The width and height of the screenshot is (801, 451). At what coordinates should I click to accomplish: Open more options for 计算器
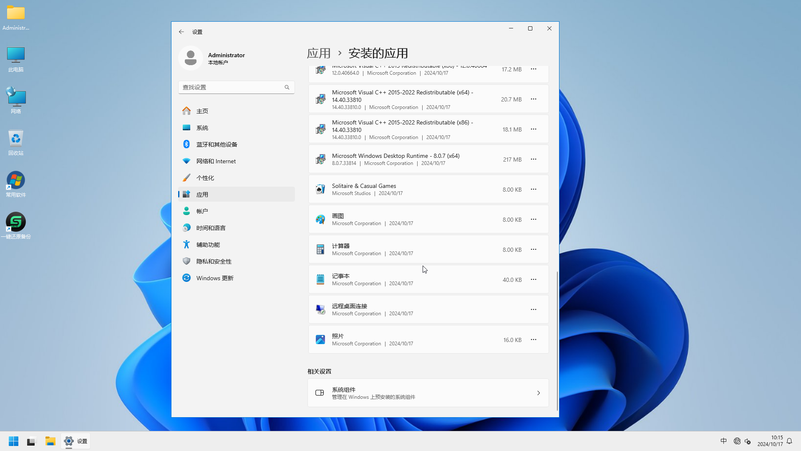pos(534,249)
